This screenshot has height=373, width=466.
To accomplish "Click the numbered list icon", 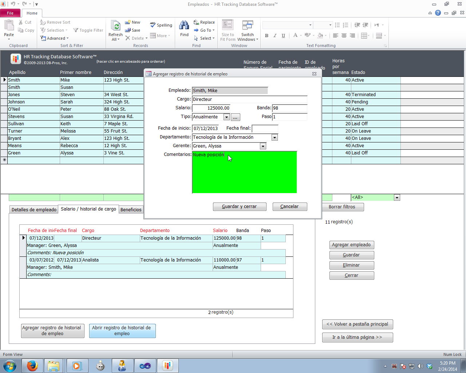I will 346,25.
